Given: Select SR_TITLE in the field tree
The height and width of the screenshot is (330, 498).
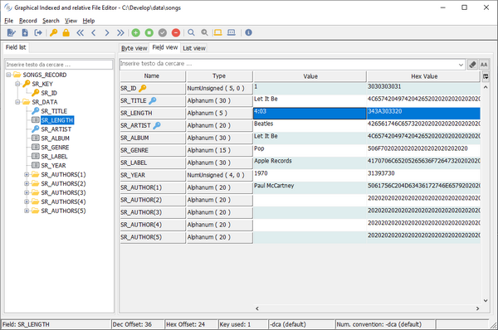Looking at the screenshot, I should (54, 111).
